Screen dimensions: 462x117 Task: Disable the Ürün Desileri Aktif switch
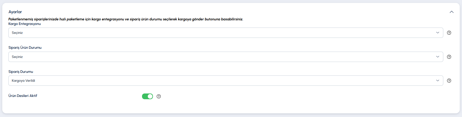click(x=147, y=96)
